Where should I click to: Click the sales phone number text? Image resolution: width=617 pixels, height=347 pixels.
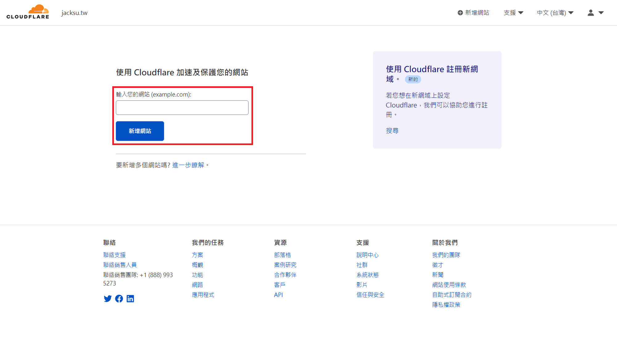[x=138, y=279]
